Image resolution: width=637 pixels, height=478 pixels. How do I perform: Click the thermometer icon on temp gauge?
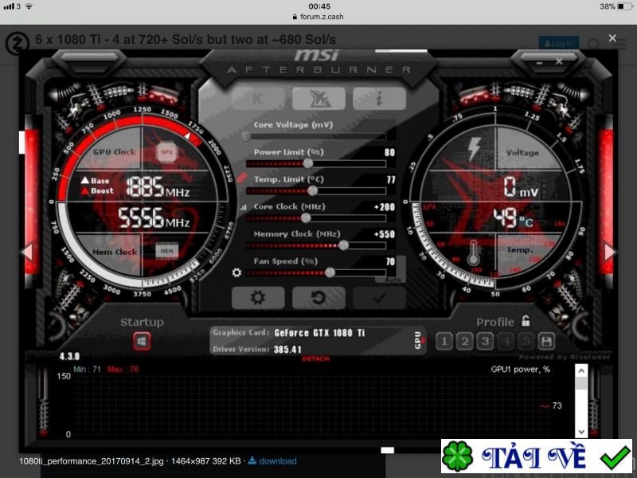pos(473,253)
